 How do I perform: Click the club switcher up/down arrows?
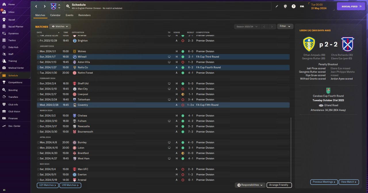(x=59, y=6)
